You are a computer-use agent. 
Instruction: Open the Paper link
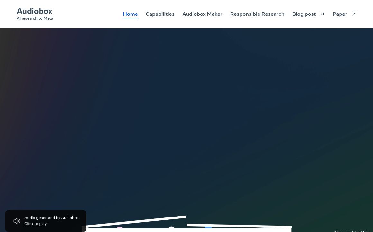(340, 14)
